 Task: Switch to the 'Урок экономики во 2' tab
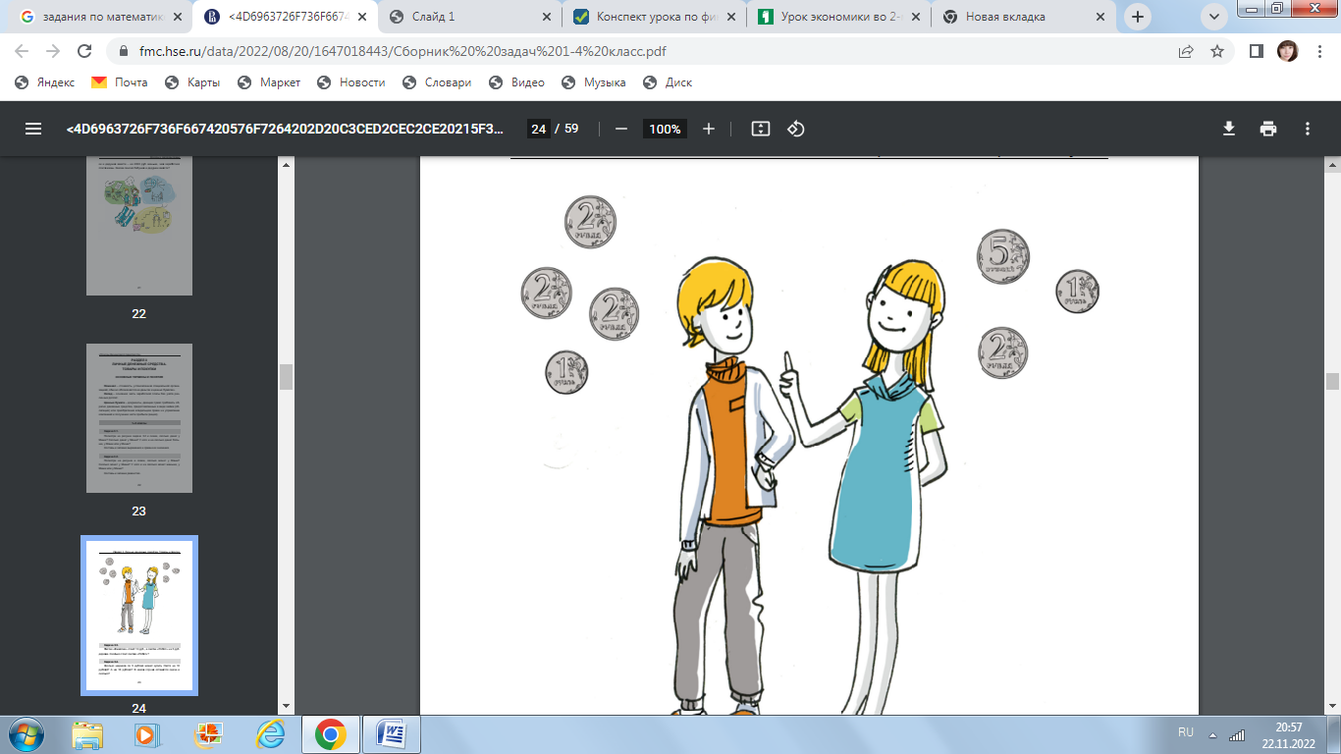(x=837, y=17)
